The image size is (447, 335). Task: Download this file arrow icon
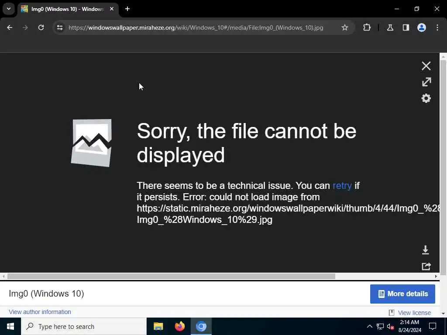425,250
